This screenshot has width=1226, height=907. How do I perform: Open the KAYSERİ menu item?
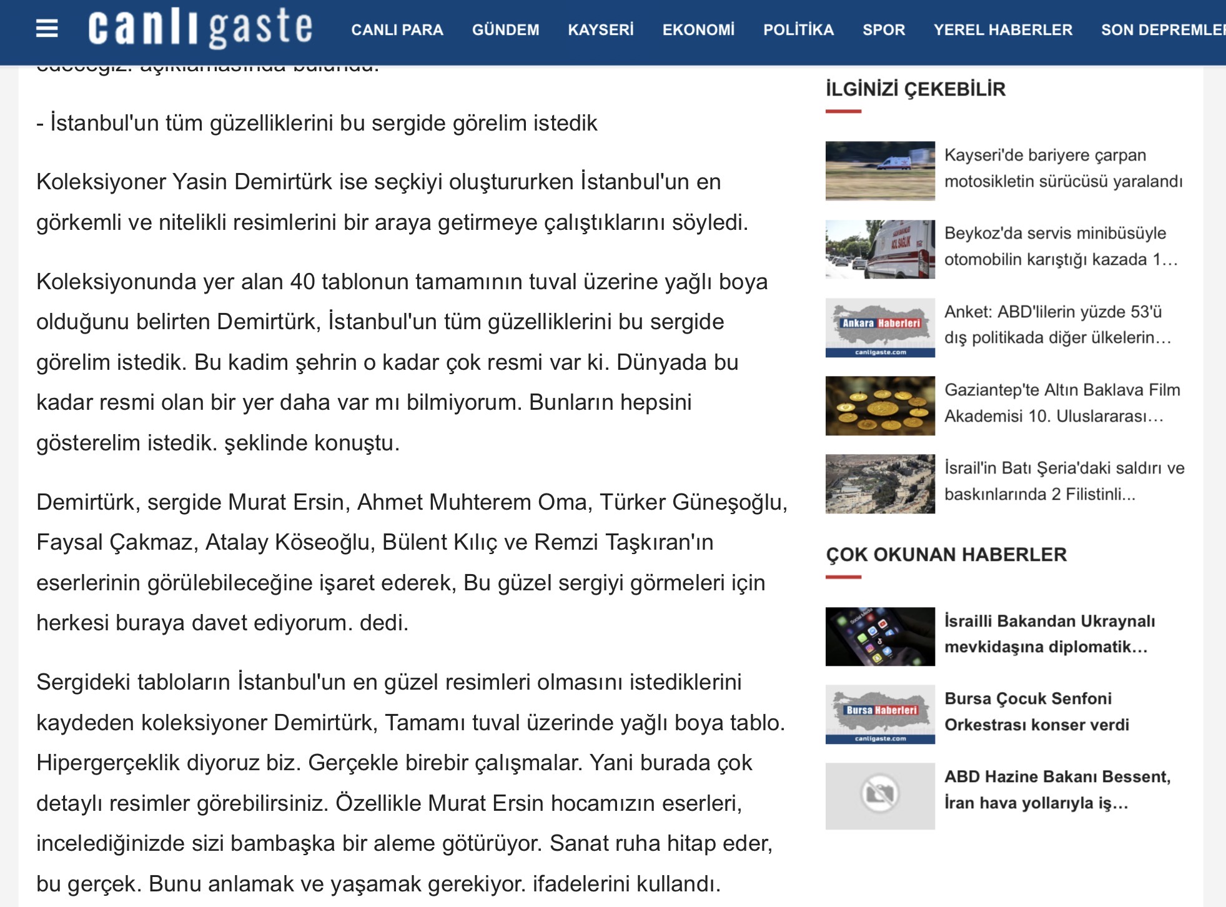(x=601, y=29)
